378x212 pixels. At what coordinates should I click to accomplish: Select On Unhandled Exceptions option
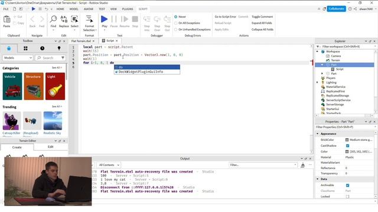pos(176,29)
